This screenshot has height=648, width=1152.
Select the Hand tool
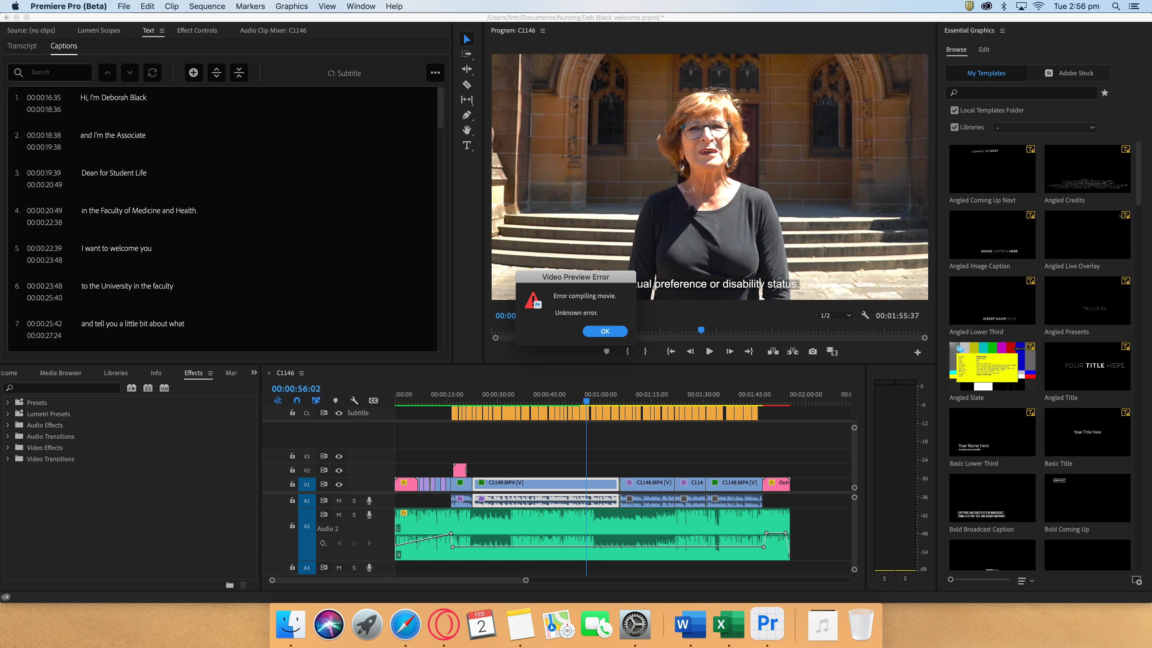point(466,130)
